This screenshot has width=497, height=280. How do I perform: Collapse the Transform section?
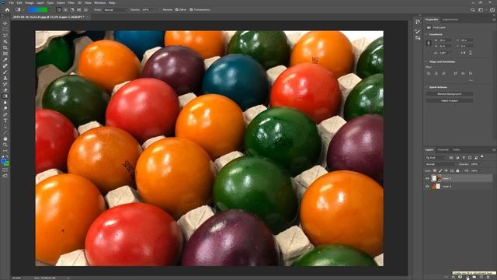(x=426, y=34)
